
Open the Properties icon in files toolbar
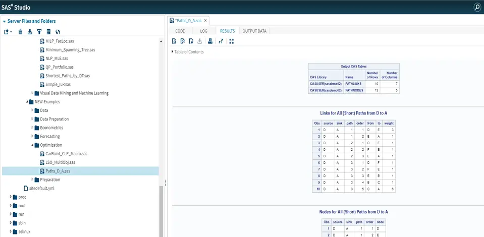[48, 31]
